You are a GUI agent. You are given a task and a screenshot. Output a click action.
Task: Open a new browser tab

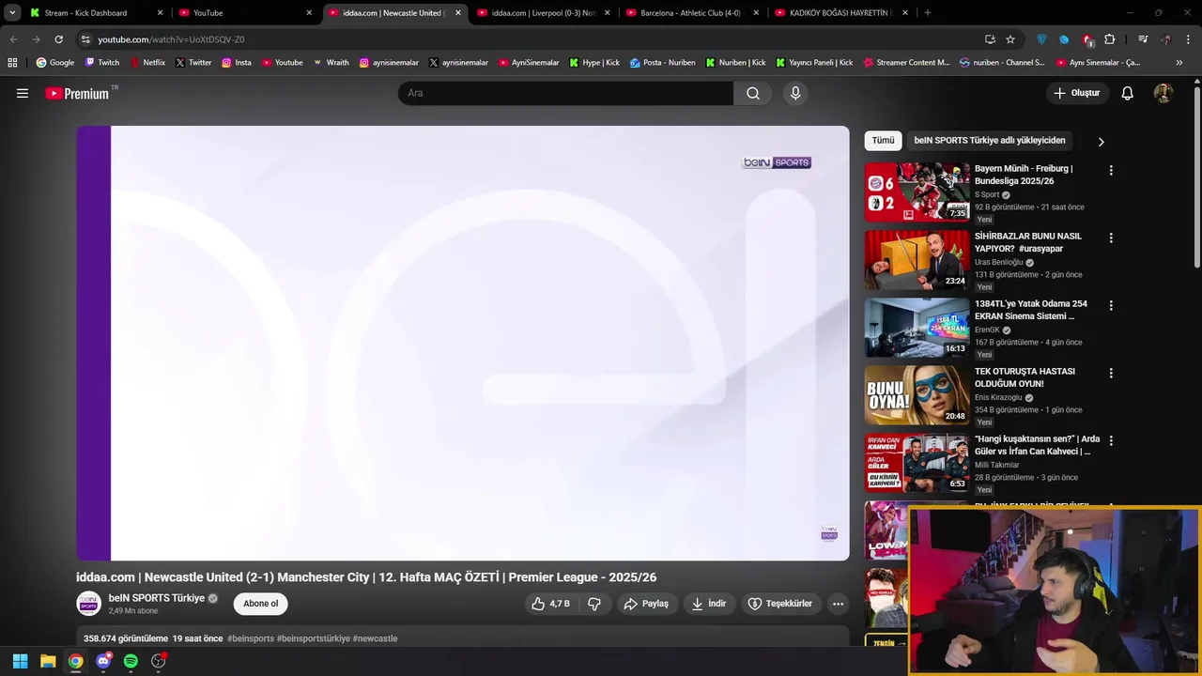click(928, 13)
